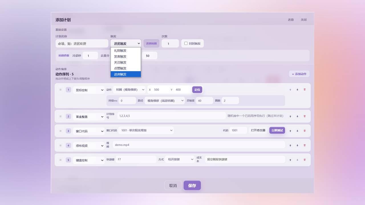The image size is (365, 205).
Task: Click the drag handle on the 键盘控制 row
Action: point(60,160)
